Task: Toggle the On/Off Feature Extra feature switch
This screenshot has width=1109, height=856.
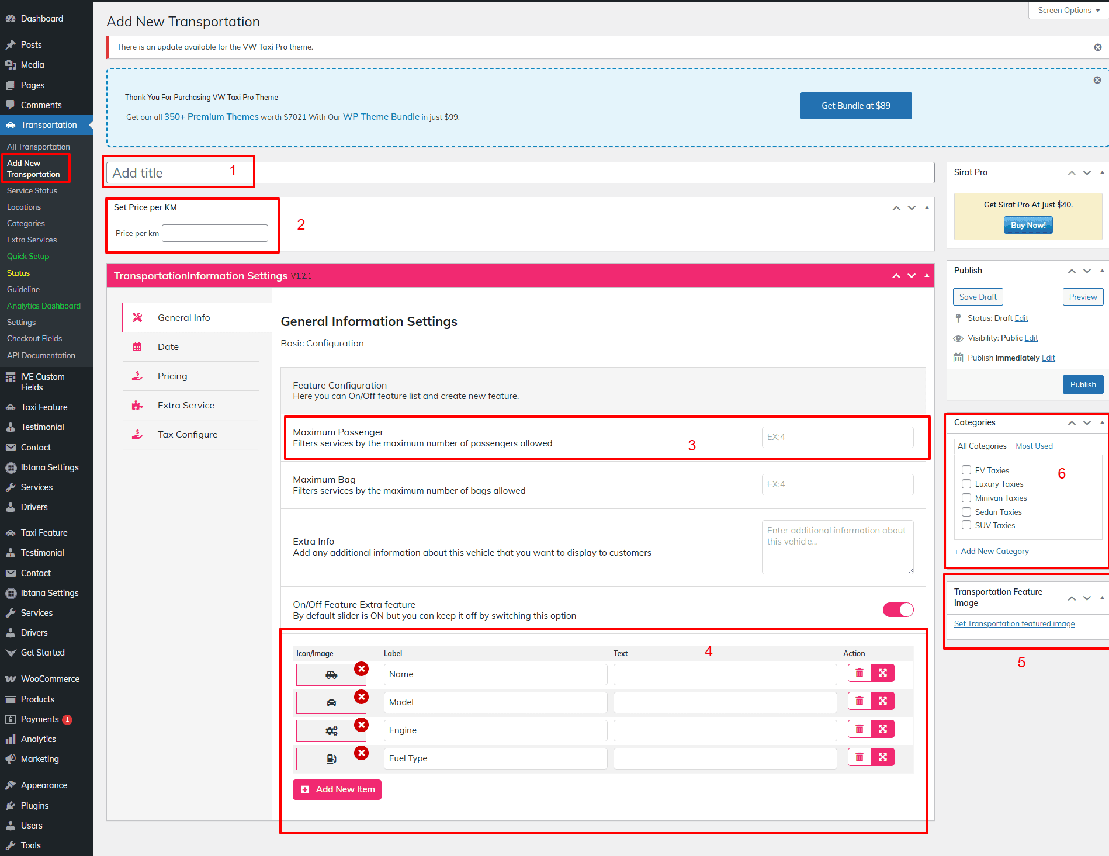Action: [x=897, y=610]
